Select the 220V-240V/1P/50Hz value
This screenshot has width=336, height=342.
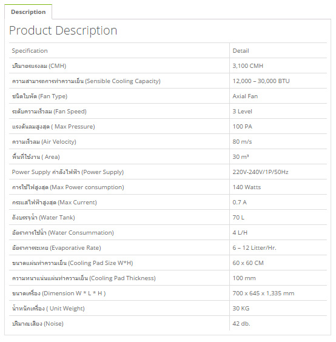tap(261, 172)
